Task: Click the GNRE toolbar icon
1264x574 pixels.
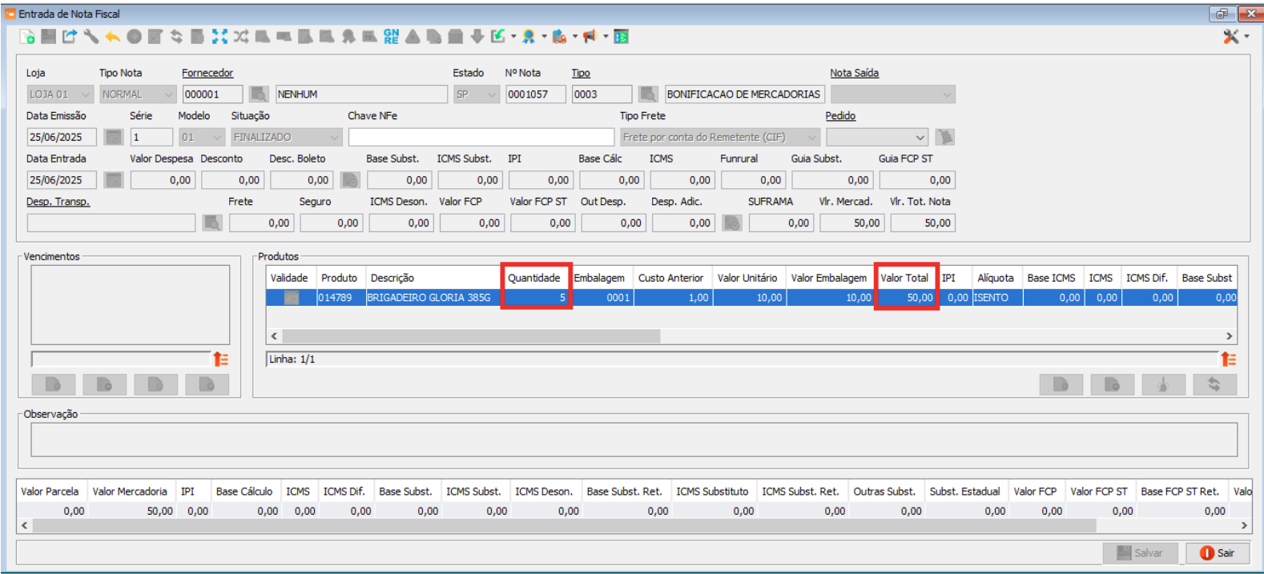Action: tap(391, 37)
